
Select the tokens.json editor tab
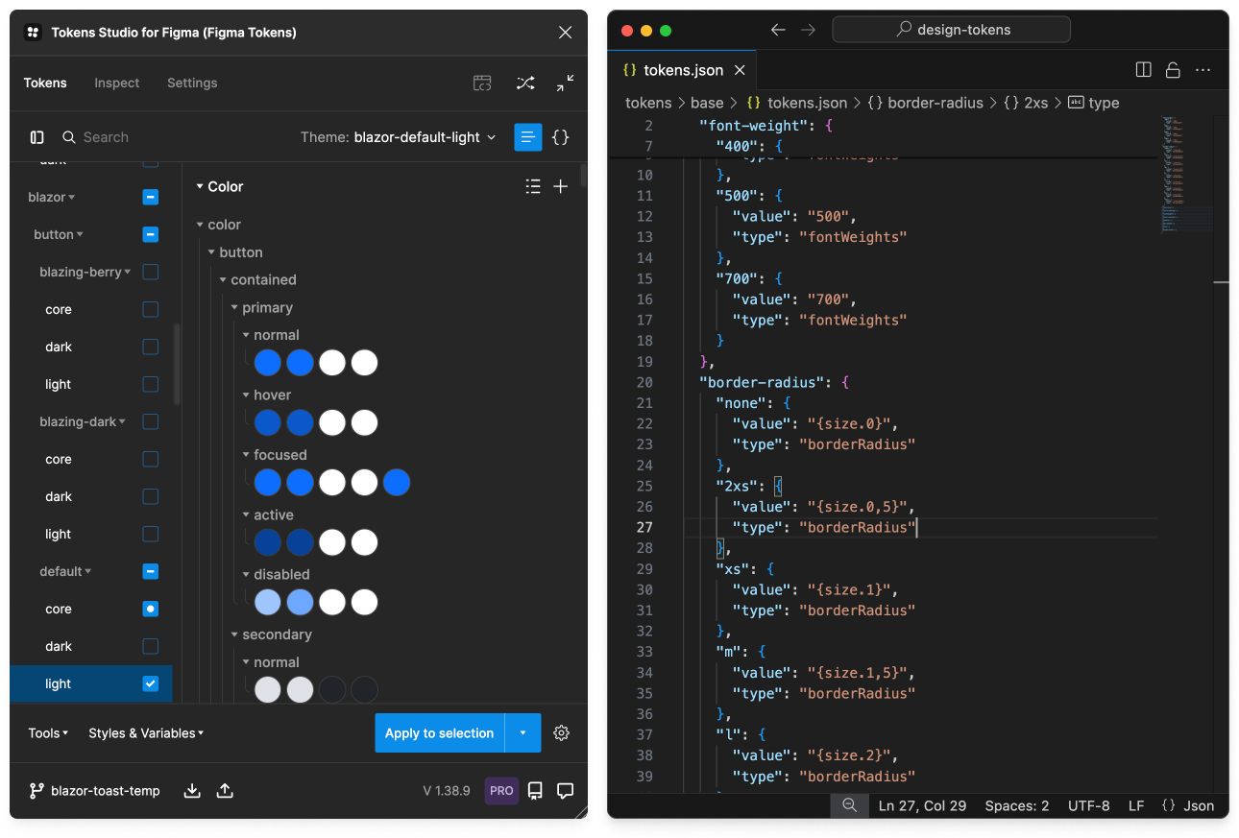[683, 70]
